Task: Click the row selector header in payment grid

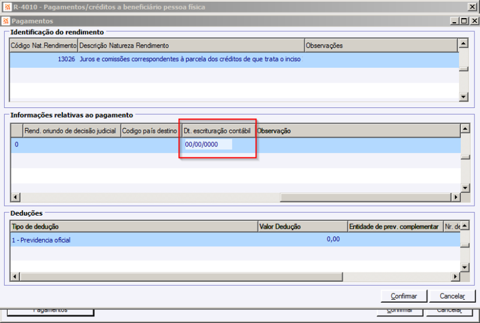Action: pos(17,131)
